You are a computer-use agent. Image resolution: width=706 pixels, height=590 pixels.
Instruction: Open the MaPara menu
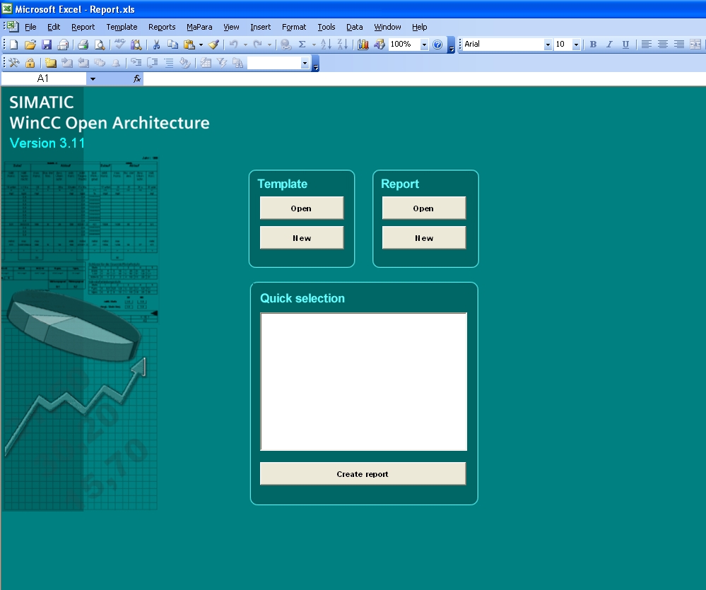(199, 27)
